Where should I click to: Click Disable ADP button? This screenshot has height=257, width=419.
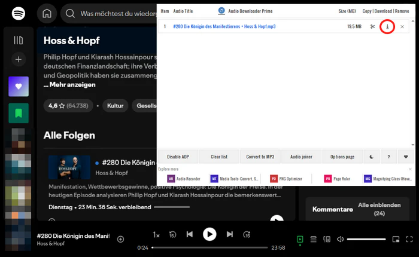tap(178, 157)
